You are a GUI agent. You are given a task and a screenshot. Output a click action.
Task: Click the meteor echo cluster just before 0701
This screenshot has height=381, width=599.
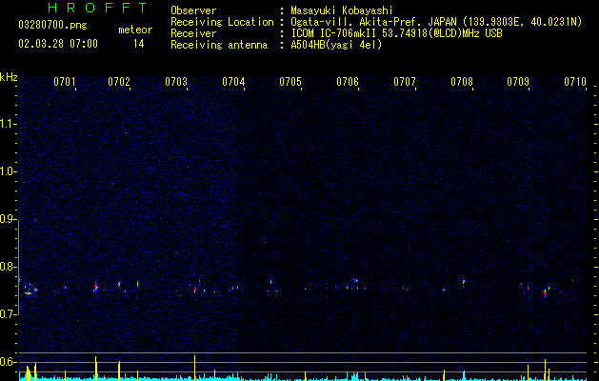point(30,290)
